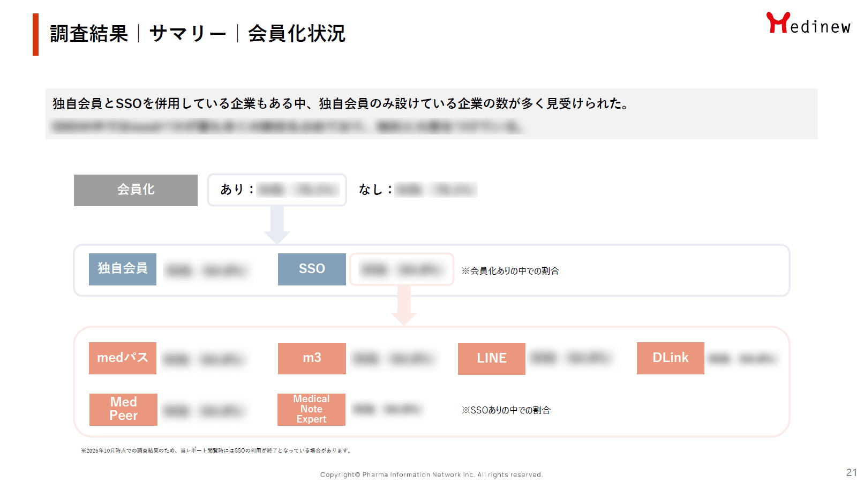Click the なし label text
This screenshot has width=864, height=482.
375,190
